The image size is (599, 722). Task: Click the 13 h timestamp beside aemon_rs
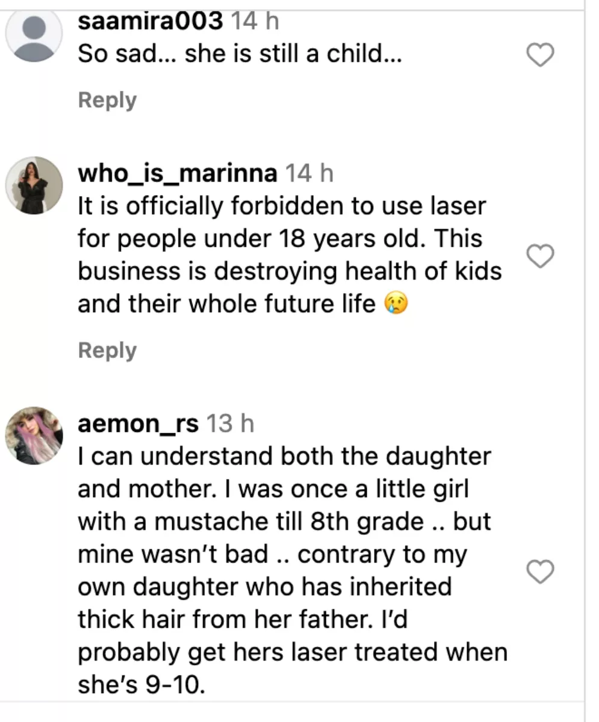click(x=229, y=424)
